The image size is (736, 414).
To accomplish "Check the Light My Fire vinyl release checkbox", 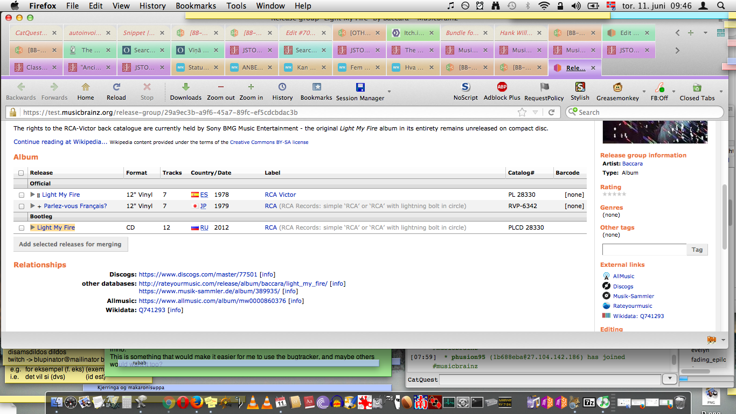I will pos(22,195).
